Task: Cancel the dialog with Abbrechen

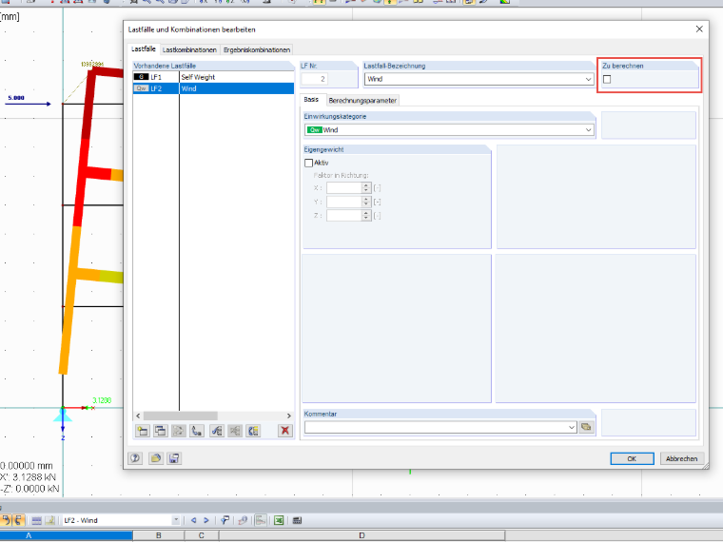Action: [x=681, y=458]
